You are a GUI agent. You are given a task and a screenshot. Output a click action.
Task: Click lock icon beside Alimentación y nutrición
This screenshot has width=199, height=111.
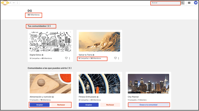tap(53, 97)
